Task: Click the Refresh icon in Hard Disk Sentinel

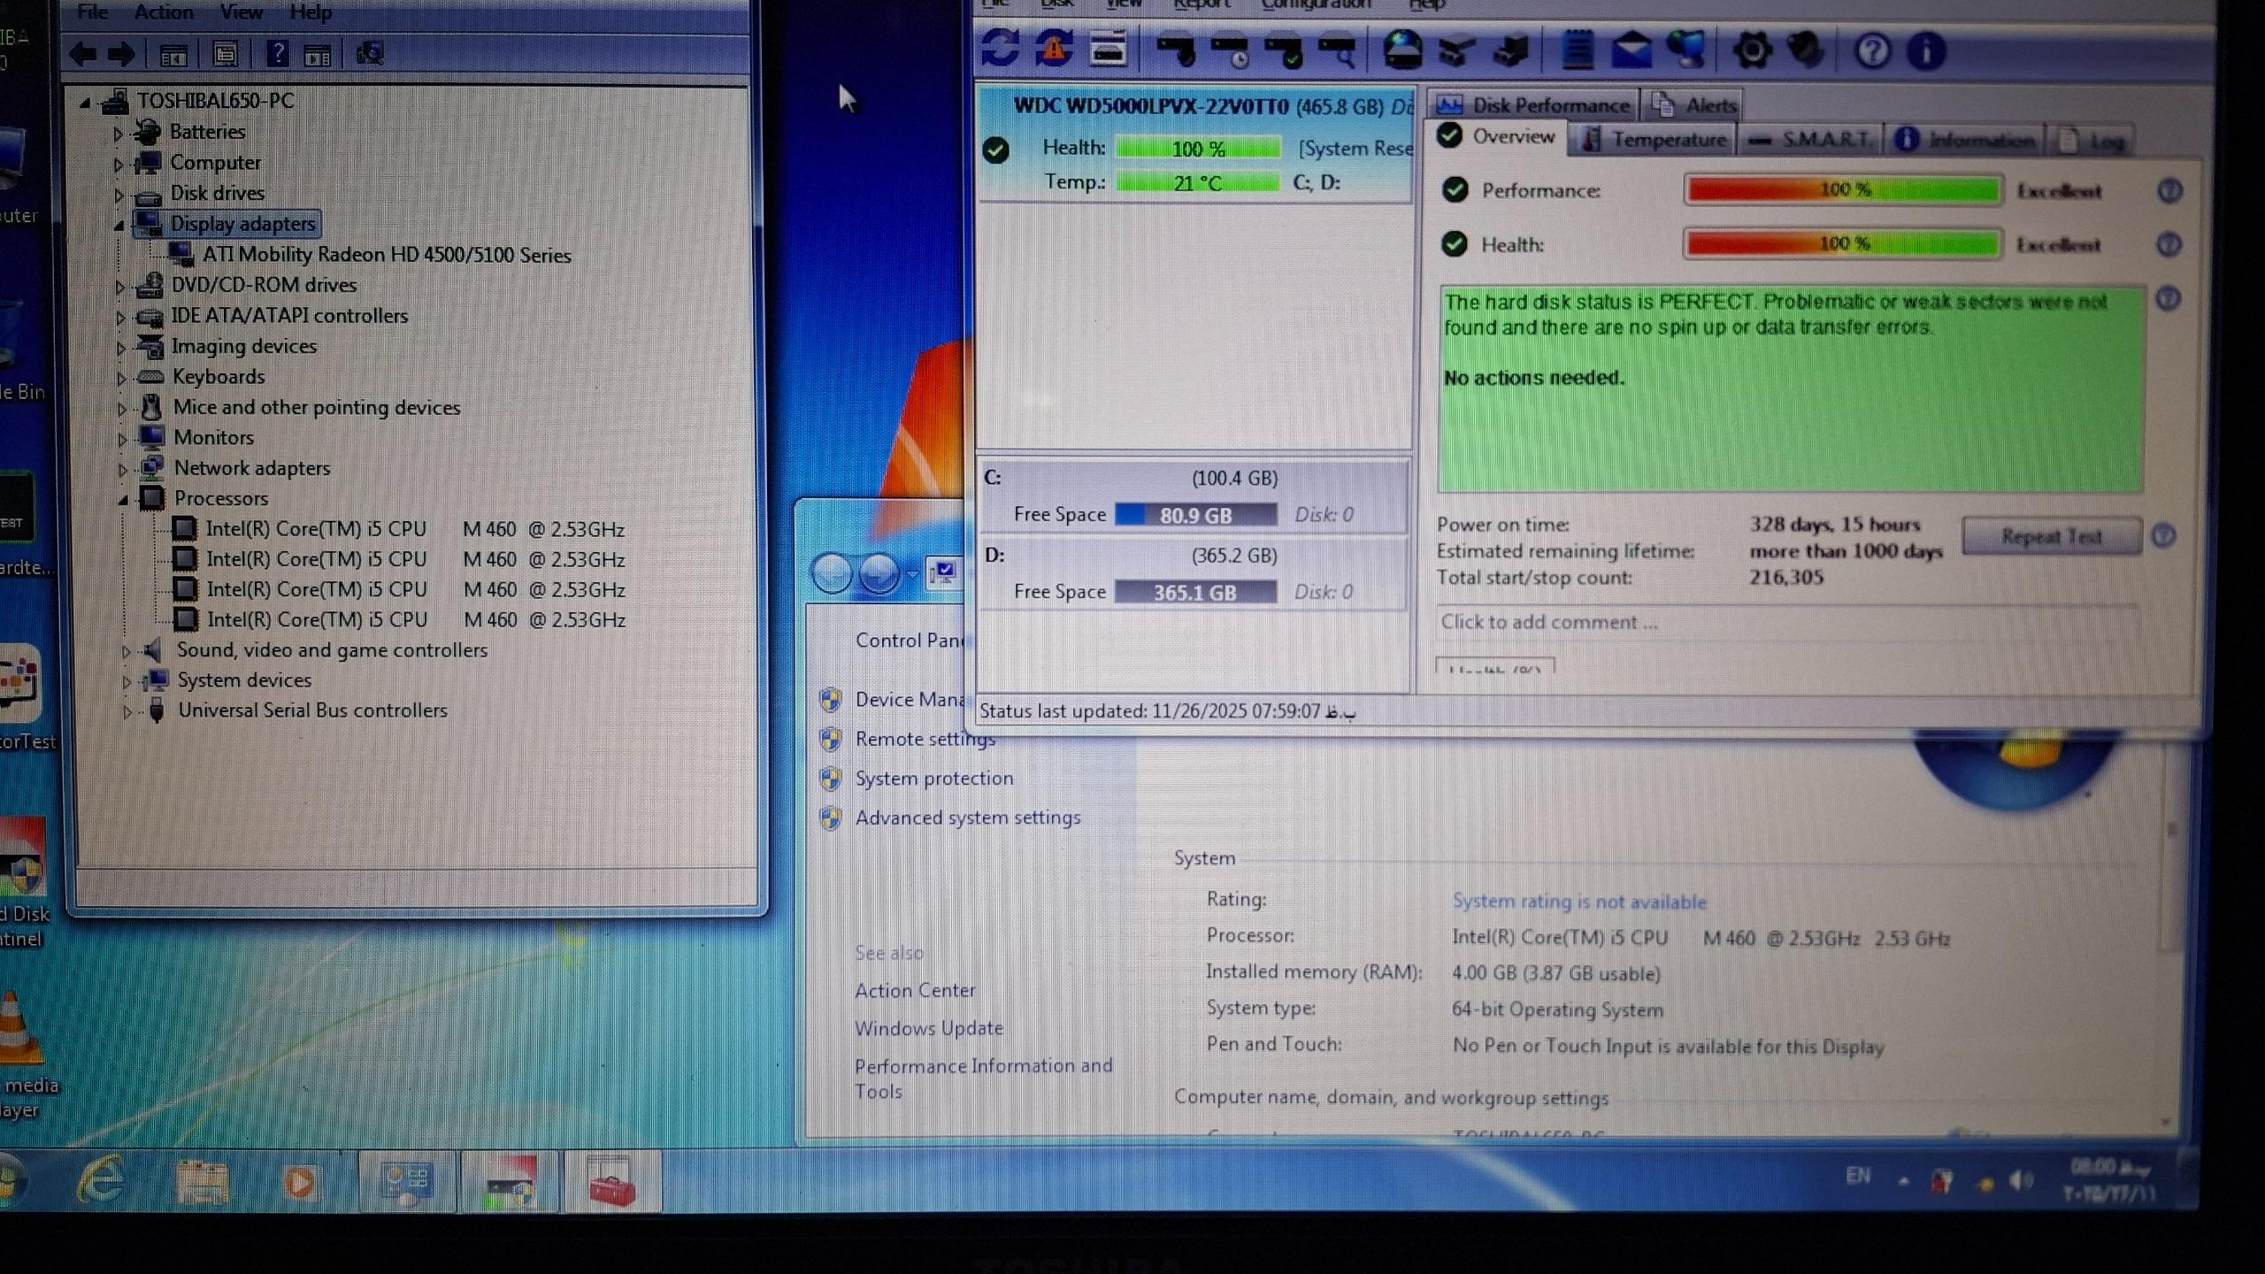Action: pos(1001,49)
